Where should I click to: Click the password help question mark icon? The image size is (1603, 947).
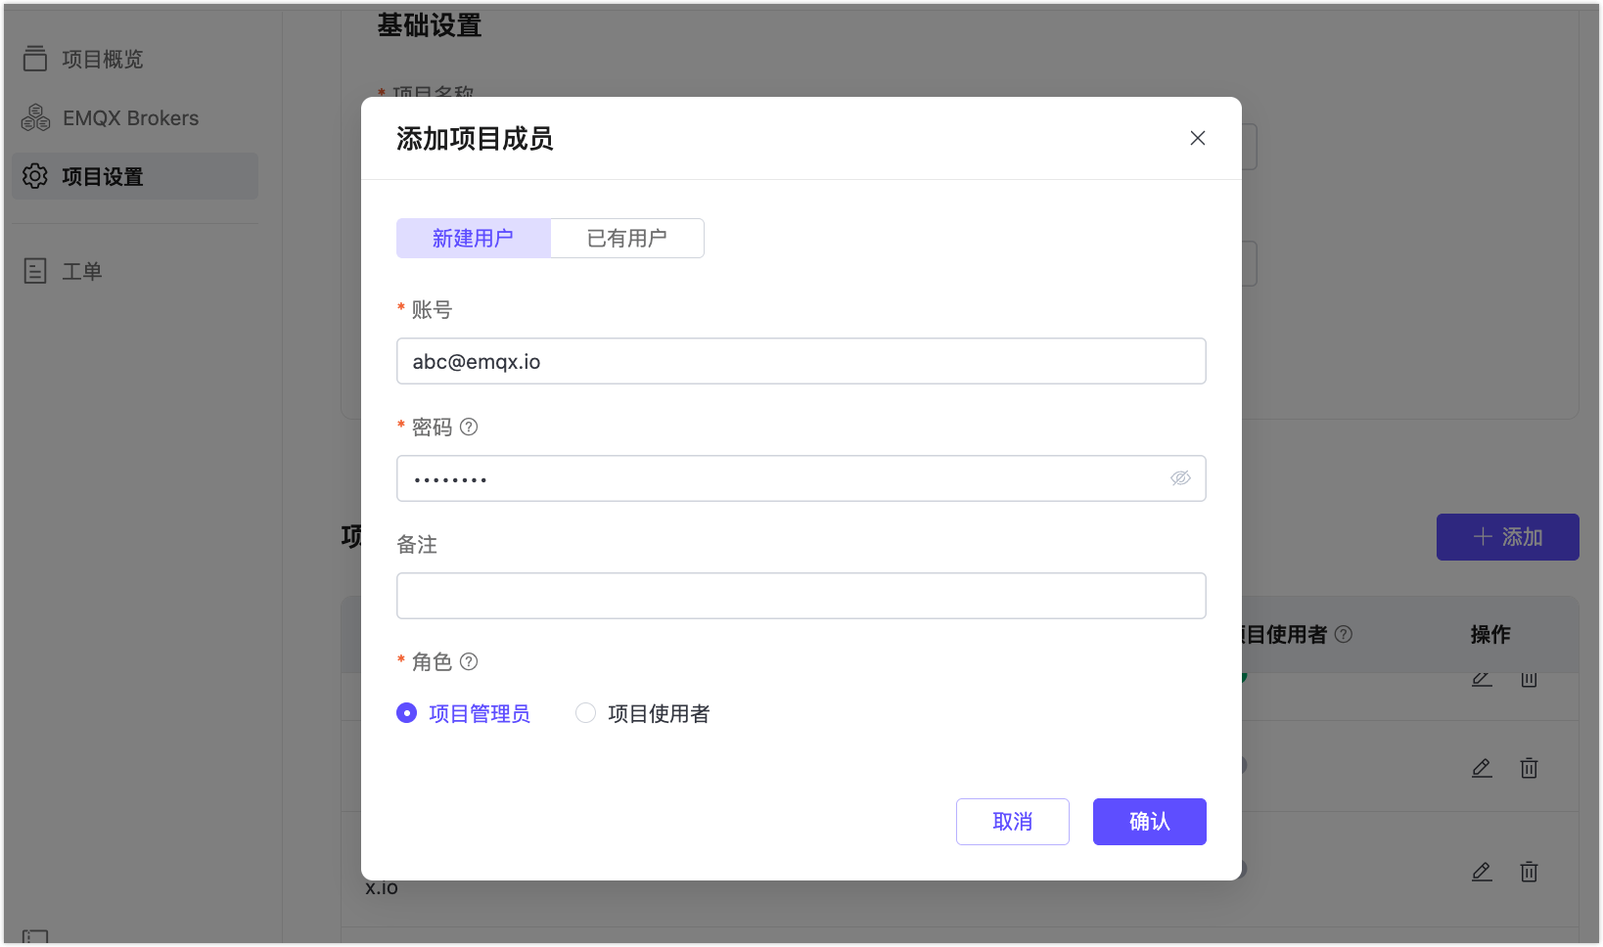tap(469, 427)
